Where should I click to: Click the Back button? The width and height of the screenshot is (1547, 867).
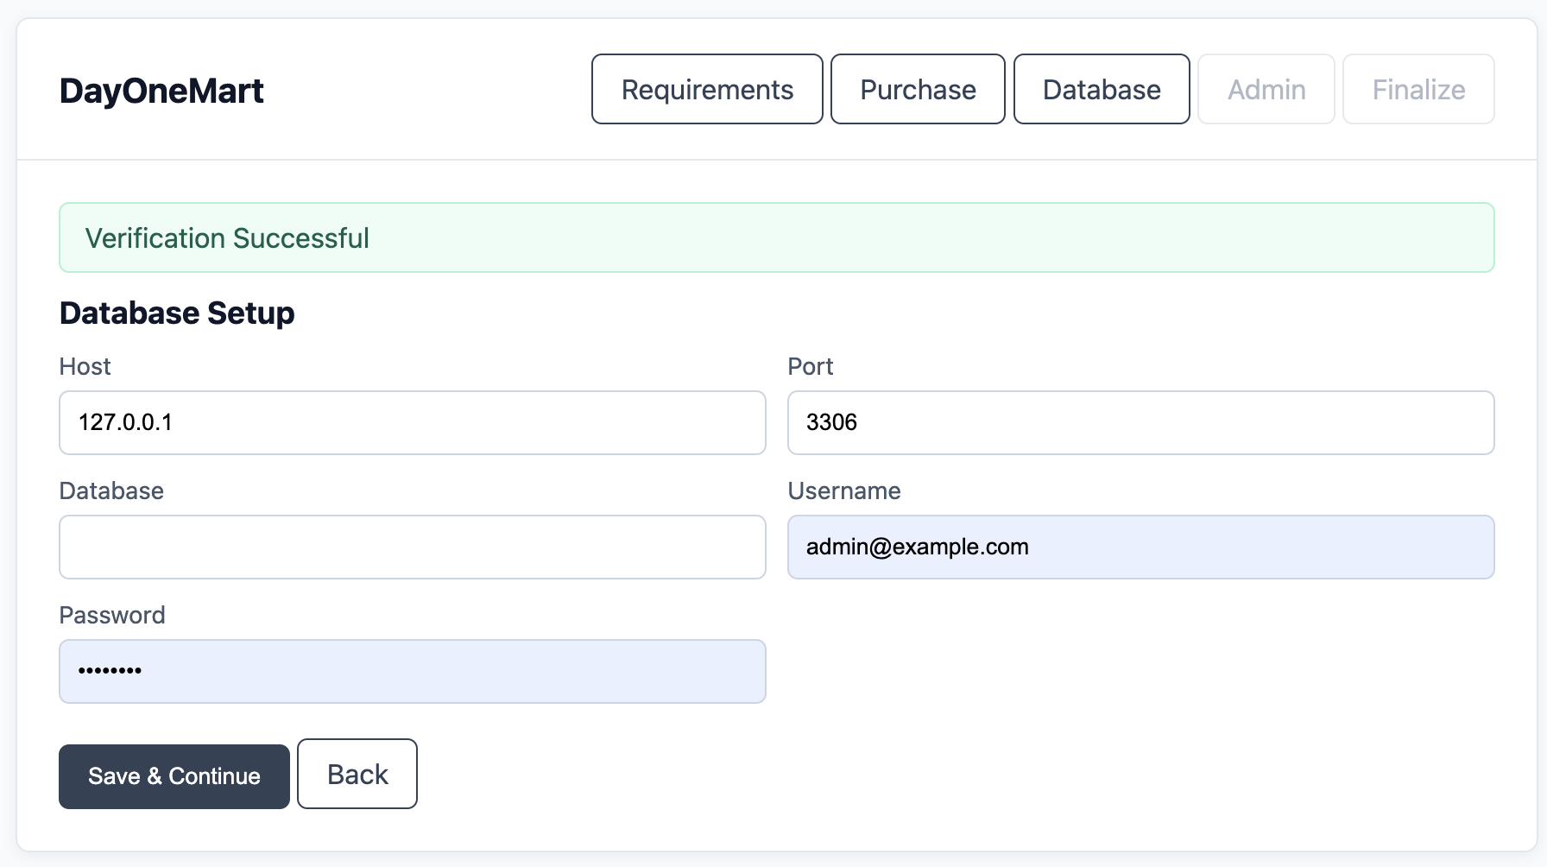tap(357, 774)
